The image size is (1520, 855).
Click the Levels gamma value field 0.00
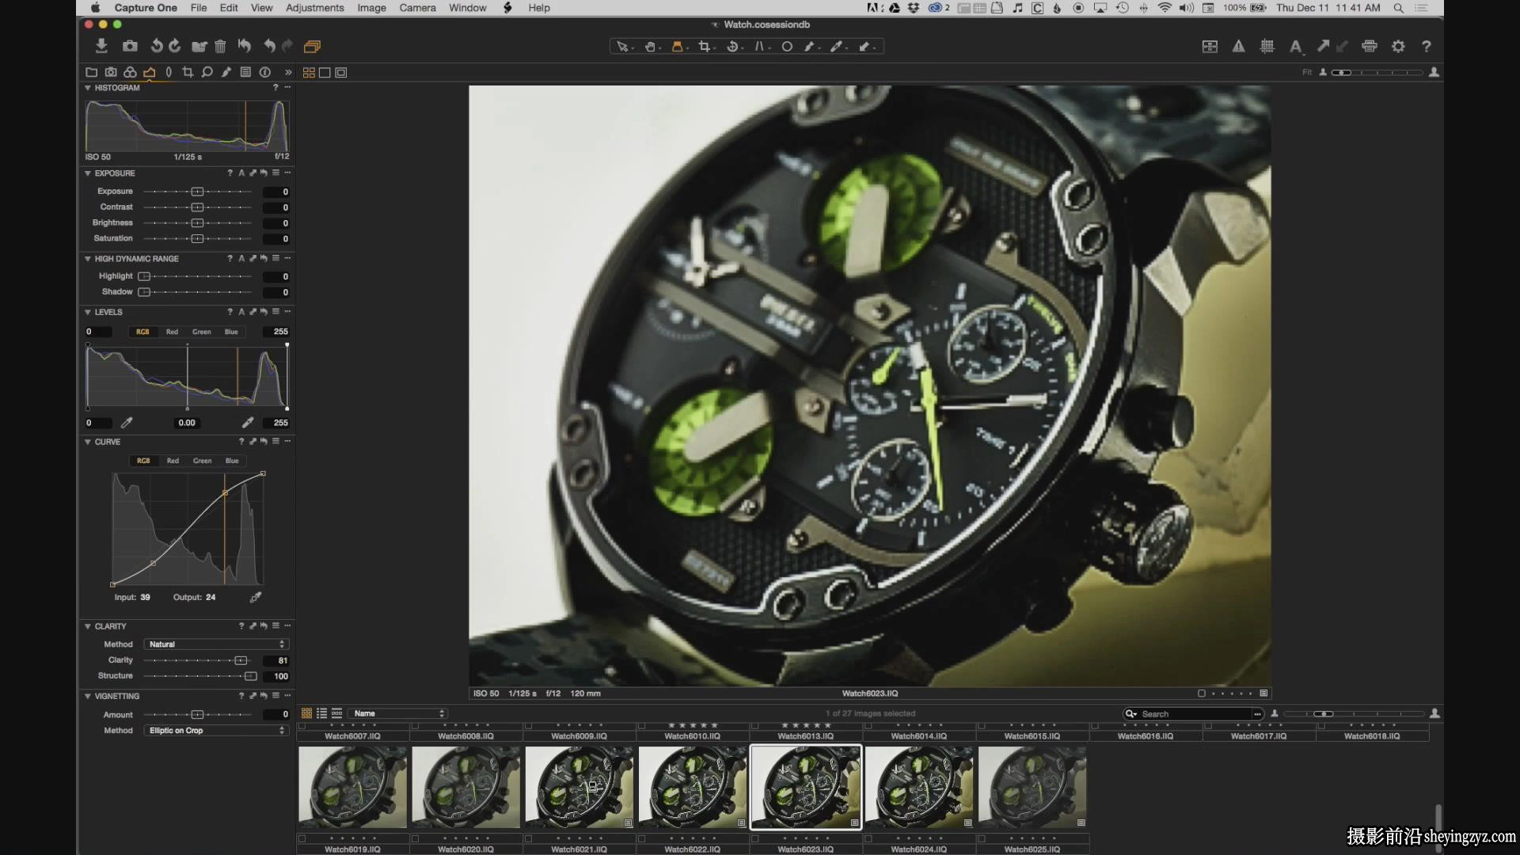187,423
